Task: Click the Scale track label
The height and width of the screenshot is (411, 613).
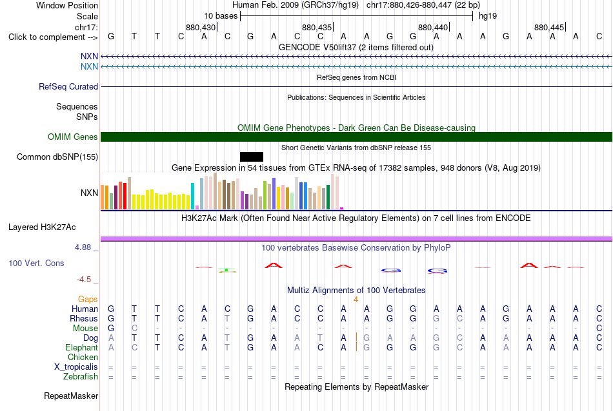Action: point(87,16)
